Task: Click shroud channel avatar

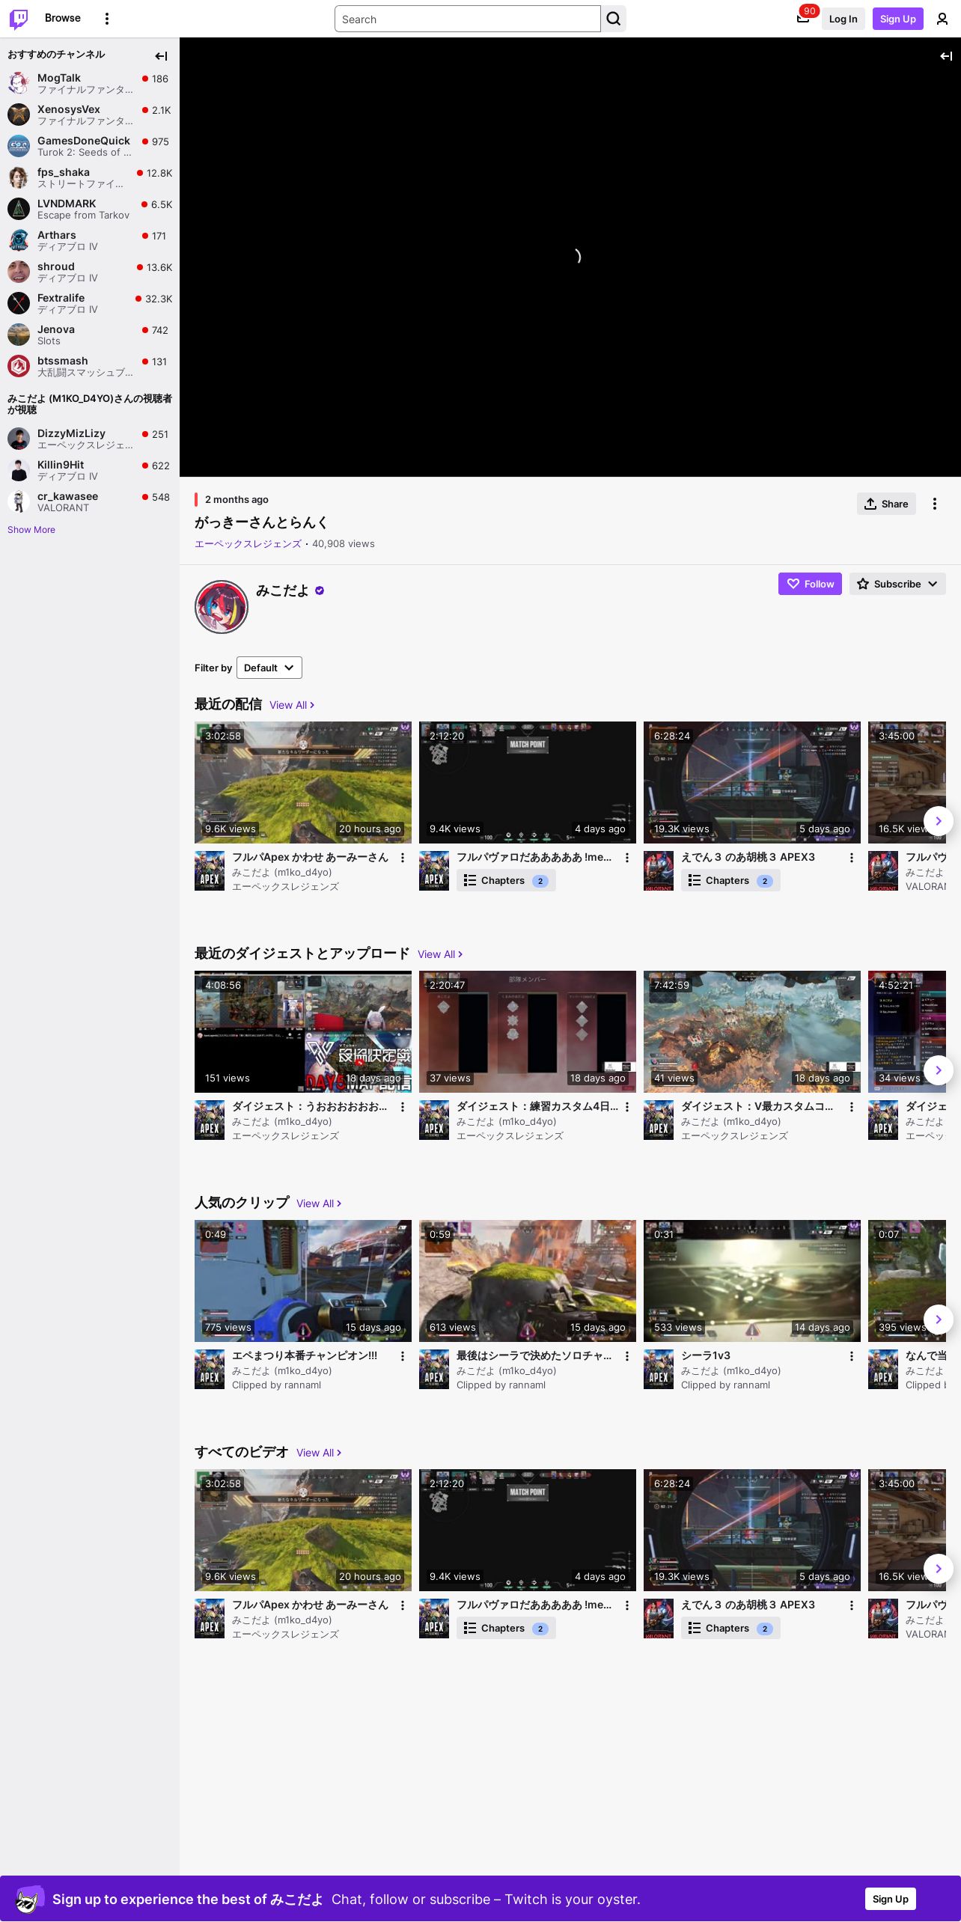Action: pyautogui.click(x=19, y=272)
